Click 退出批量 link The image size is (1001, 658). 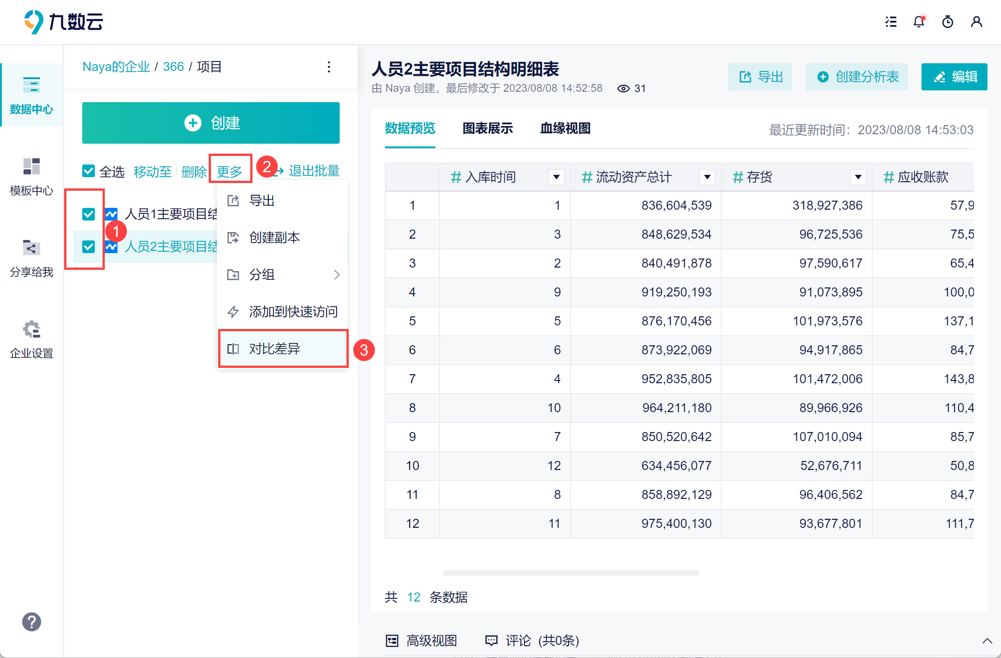(x=314, y=171)
